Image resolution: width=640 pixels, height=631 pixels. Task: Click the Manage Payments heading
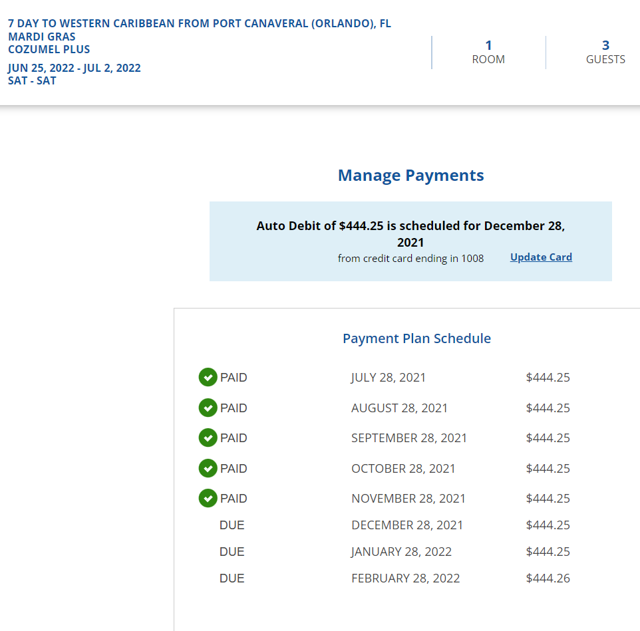410,176
